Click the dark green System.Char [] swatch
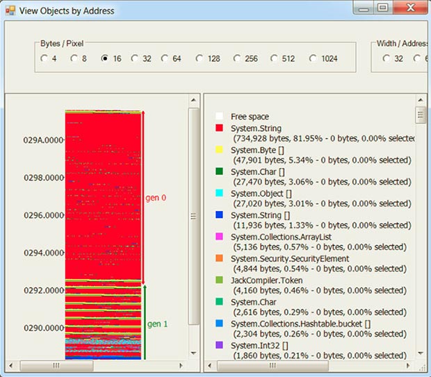Viewport: 431px width, 377px height. (x=219, y=171)
